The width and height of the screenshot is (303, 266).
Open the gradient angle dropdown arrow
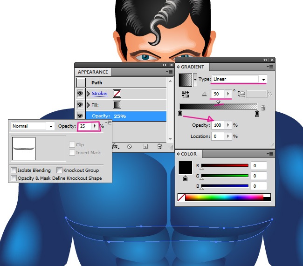point(228,94)
